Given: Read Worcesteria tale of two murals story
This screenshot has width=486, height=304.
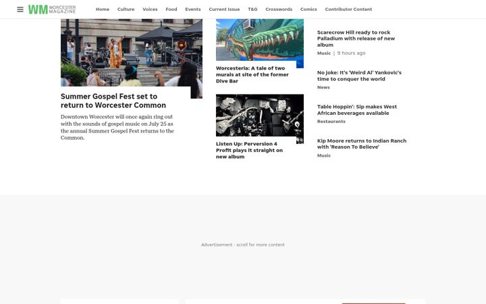Looking at the screenshot, I should coord(252,74).
